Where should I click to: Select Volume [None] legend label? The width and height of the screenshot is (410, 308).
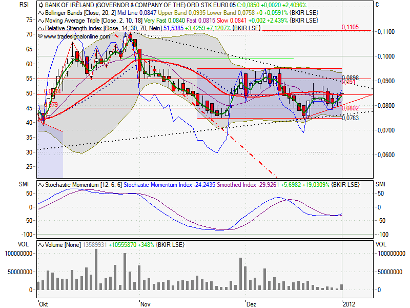(63, 245)
